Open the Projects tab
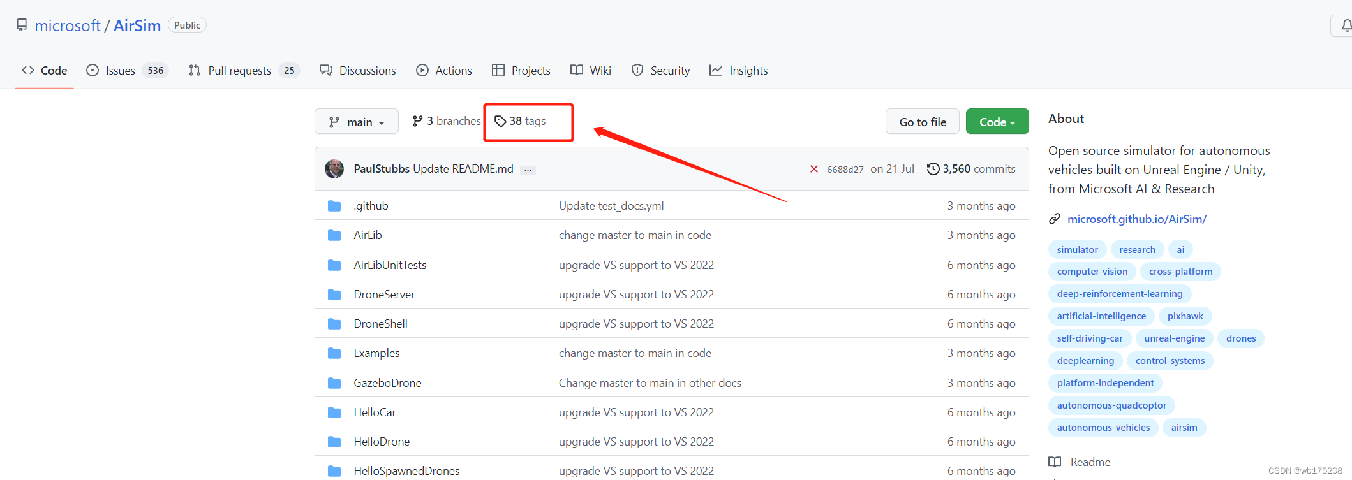Viewport: 1352px width, 480px height. [521, 71]
